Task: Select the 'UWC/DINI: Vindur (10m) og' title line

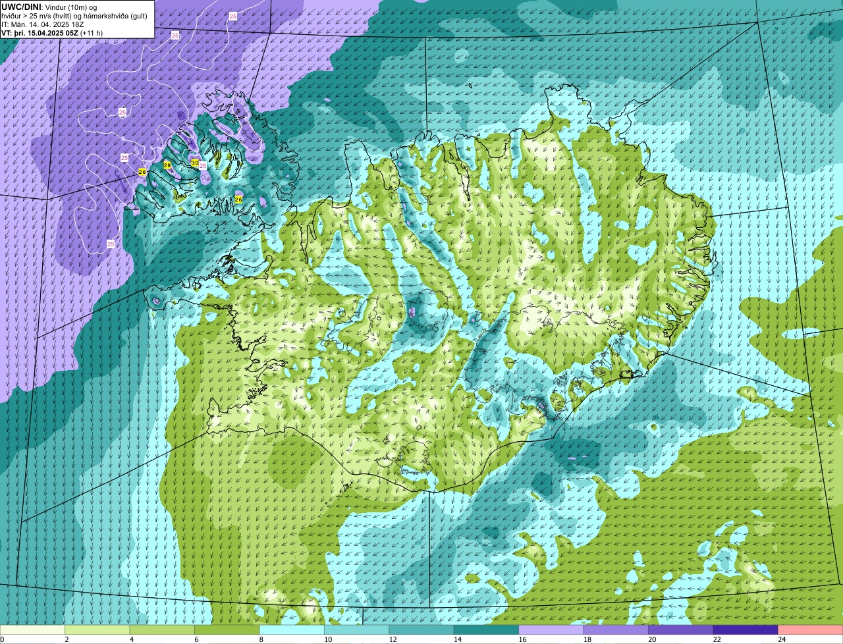Action: click(x=49, y=7)
